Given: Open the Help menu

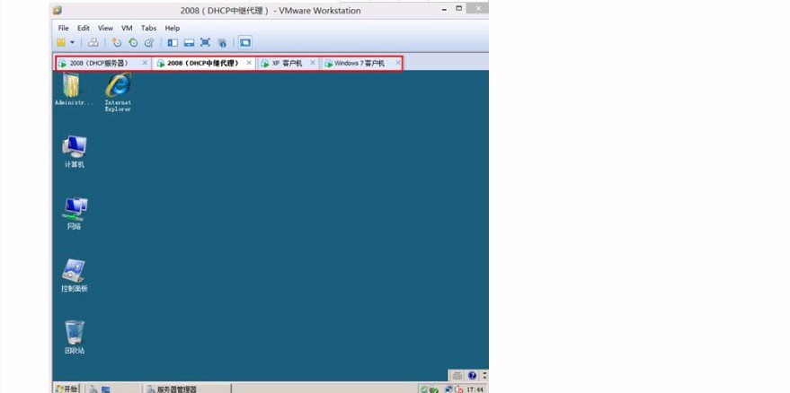Looking at the screenshot, I should point(173,28).
